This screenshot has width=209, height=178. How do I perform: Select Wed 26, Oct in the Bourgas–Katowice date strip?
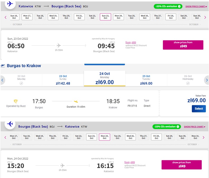(x=130, y=137)
